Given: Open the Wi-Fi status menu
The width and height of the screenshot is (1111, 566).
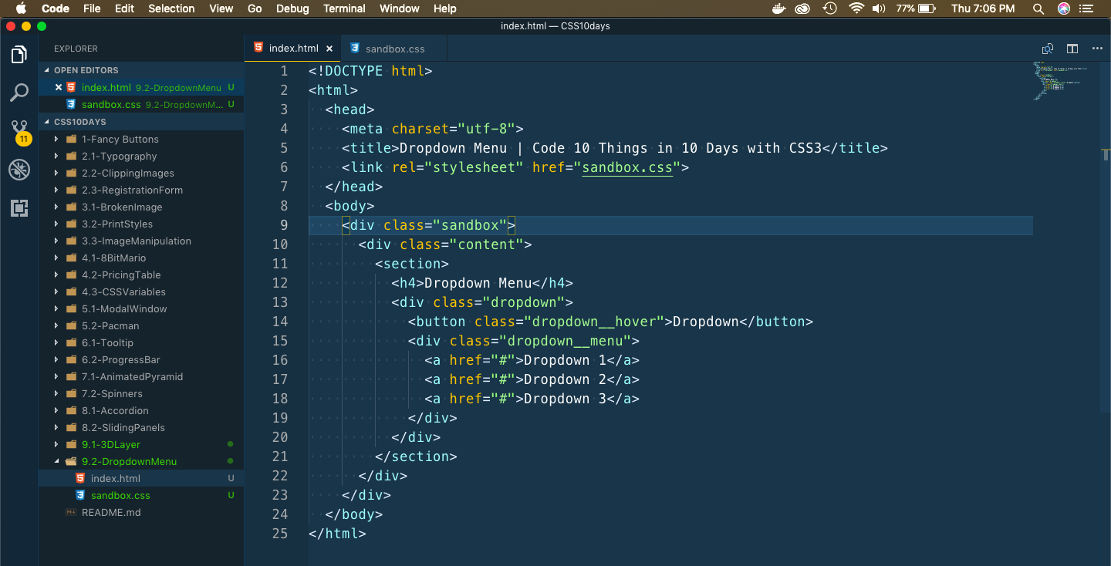Looking at the screenshot, I should [x=856, y=8].
